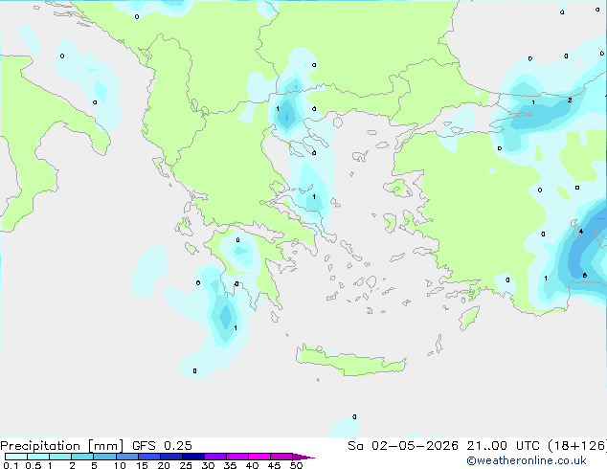Screen dimensions: 607x469
Task: Click the purple over-50 legend arrow tip
Action: click(303, 457)
